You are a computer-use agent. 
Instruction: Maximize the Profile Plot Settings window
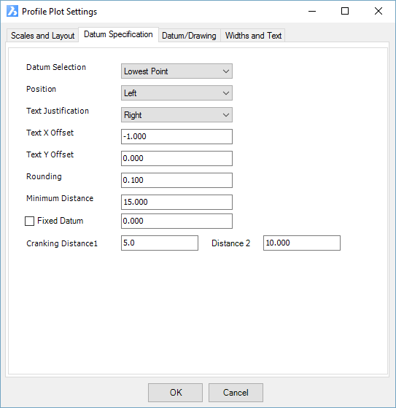[x=345, y=11]
